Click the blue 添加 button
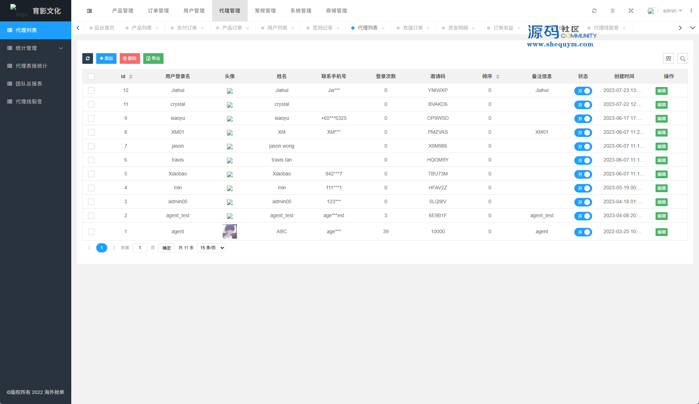 click(x=106, y=58)
